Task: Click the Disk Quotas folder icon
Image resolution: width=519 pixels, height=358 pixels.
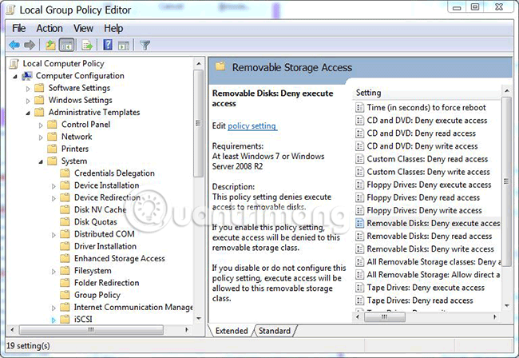Action: (65, 221)
